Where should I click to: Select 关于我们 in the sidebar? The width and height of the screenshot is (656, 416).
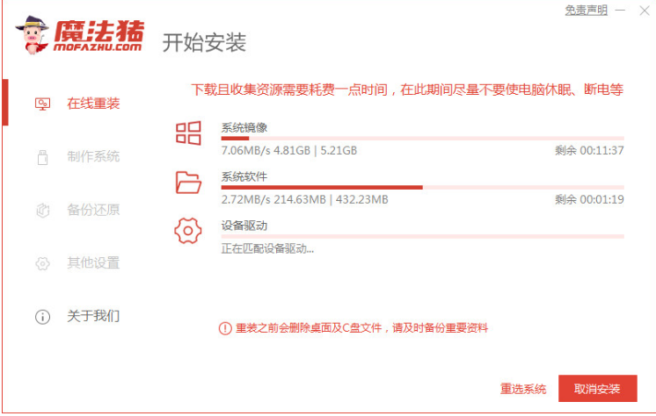93,316
